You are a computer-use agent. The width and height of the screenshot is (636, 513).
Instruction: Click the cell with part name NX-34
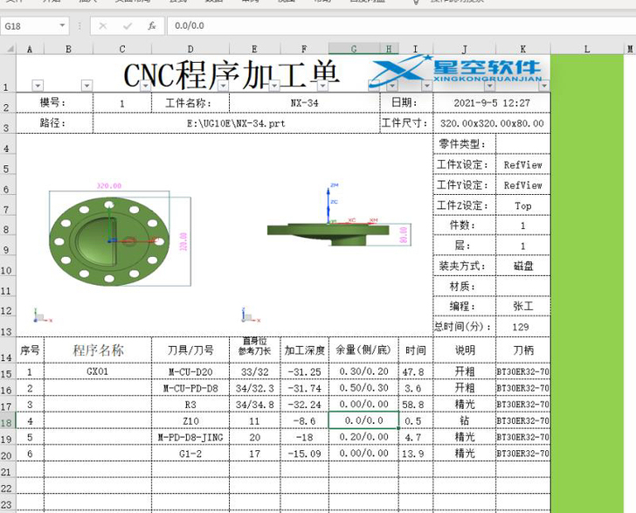304,103
